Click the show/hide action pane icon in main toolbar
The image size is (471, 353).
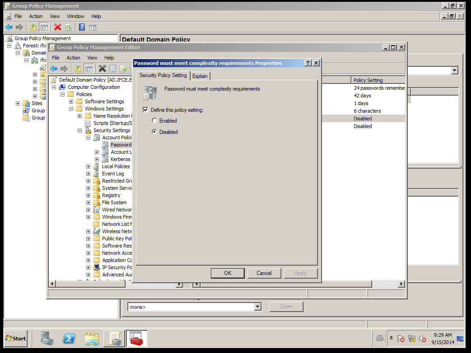point(93,28)
